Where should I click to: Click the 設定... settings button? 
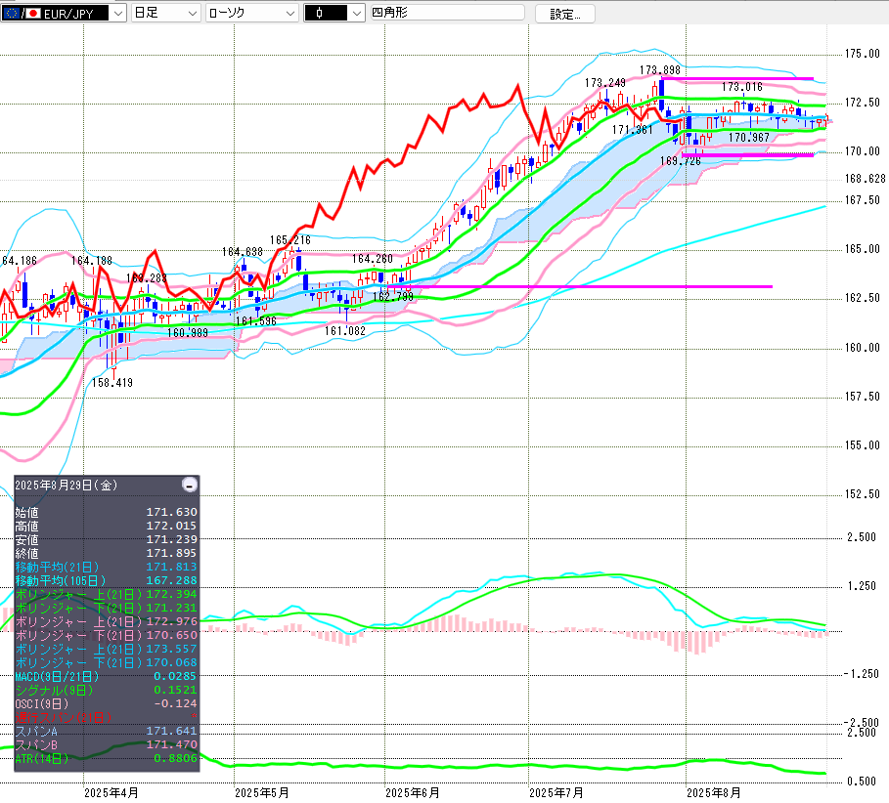tap(564, 14)
